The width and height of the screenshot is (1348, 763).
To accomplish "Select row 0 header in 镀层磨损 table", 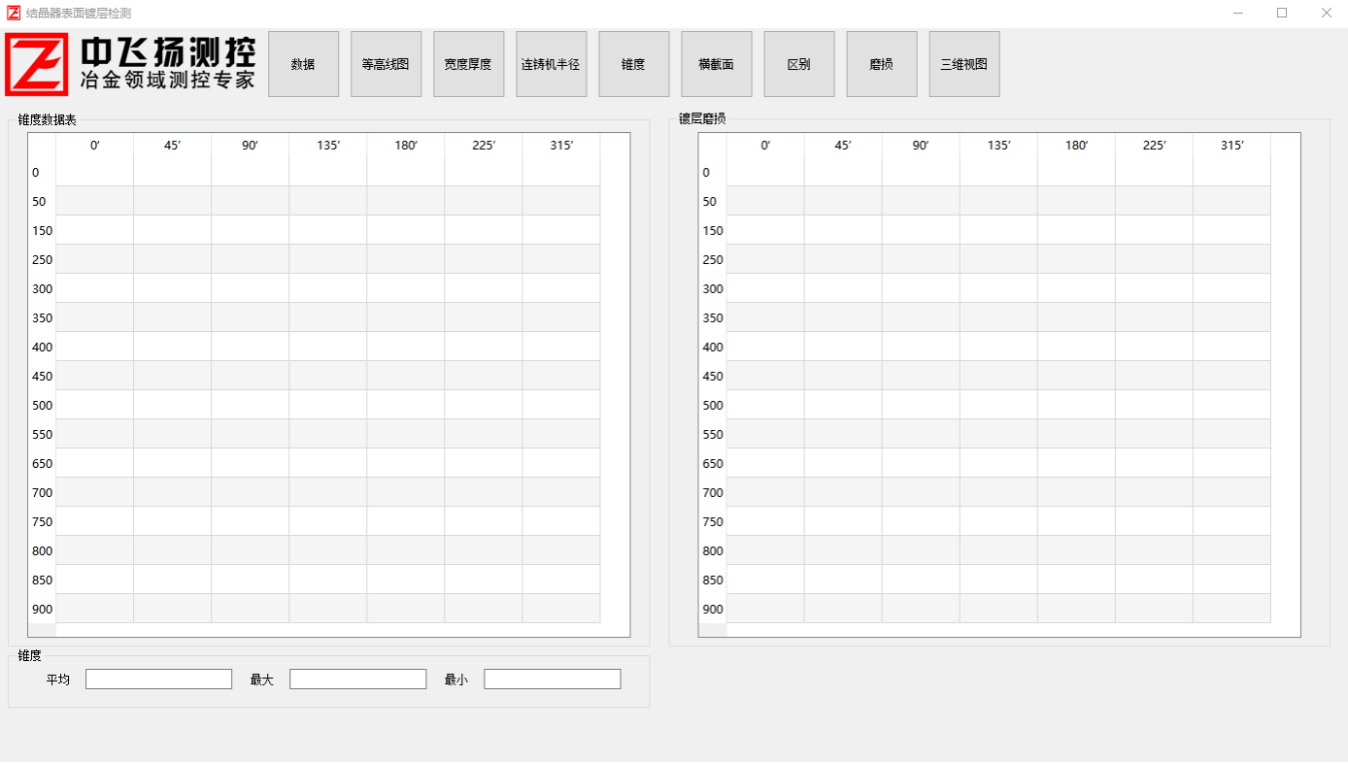I will click(712, 172).
